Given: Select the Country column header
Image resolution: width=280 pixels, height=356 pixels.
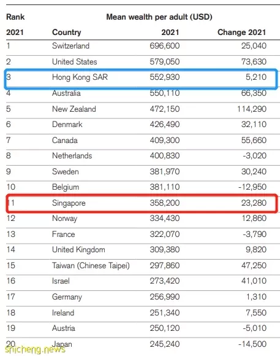Looking at the screenshot, I should pos(66,33).
